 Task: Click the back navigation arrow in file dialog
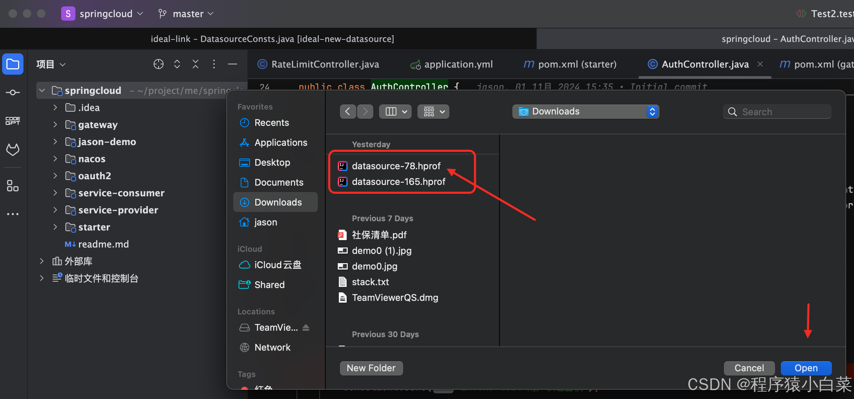(348, 112)
